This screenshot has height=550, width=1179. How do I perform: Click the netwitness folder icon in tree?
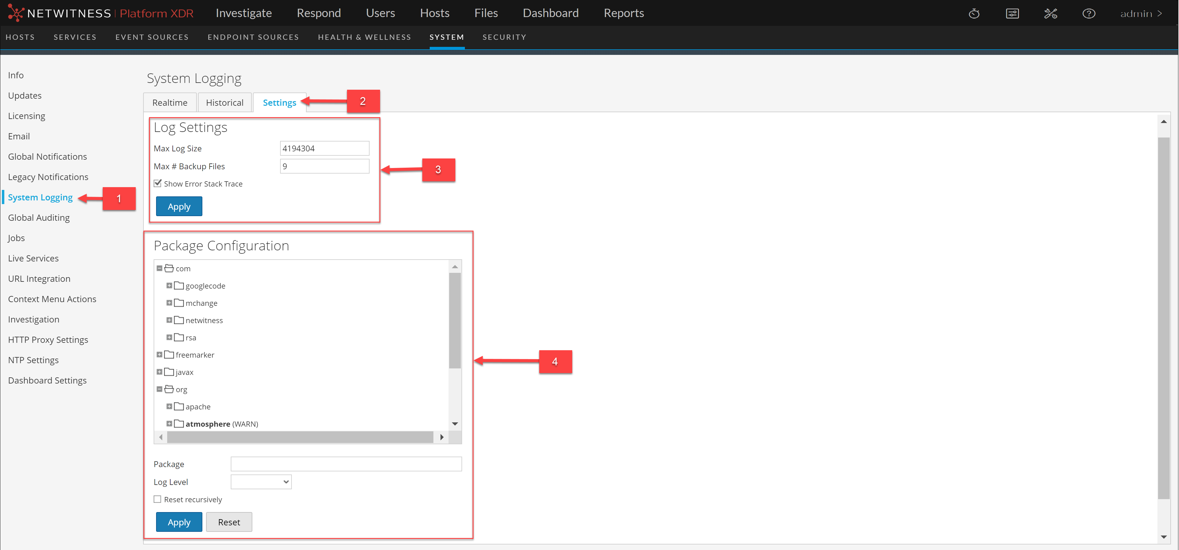(179, 320)
